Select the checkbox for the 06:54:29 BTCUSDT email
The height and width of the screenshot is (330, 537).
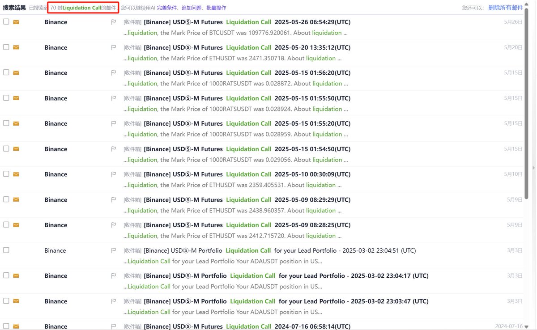pyautogui.click(x=6, y=21)
